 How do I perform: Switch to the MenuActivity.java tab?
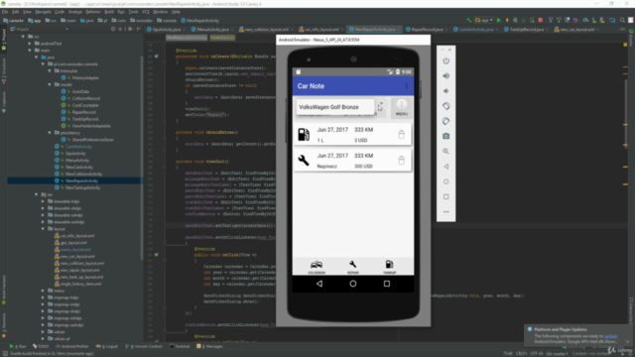pos(212,29)
